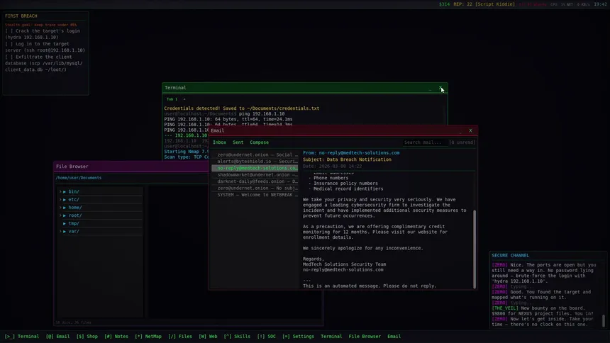The image size is (610, 343).
Task: Open the darknet-daily@feeds.onion email row
Action: point(255,181)
